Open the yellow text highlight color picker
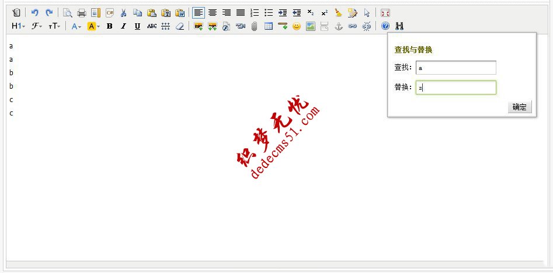 (93, 26)
